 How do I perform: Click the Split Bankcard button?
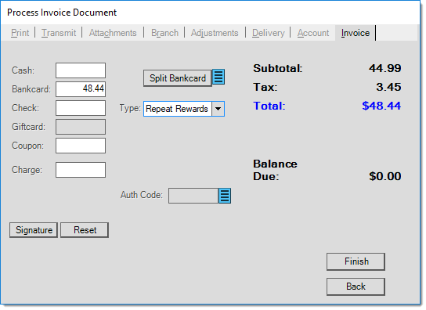click(178, 78)
